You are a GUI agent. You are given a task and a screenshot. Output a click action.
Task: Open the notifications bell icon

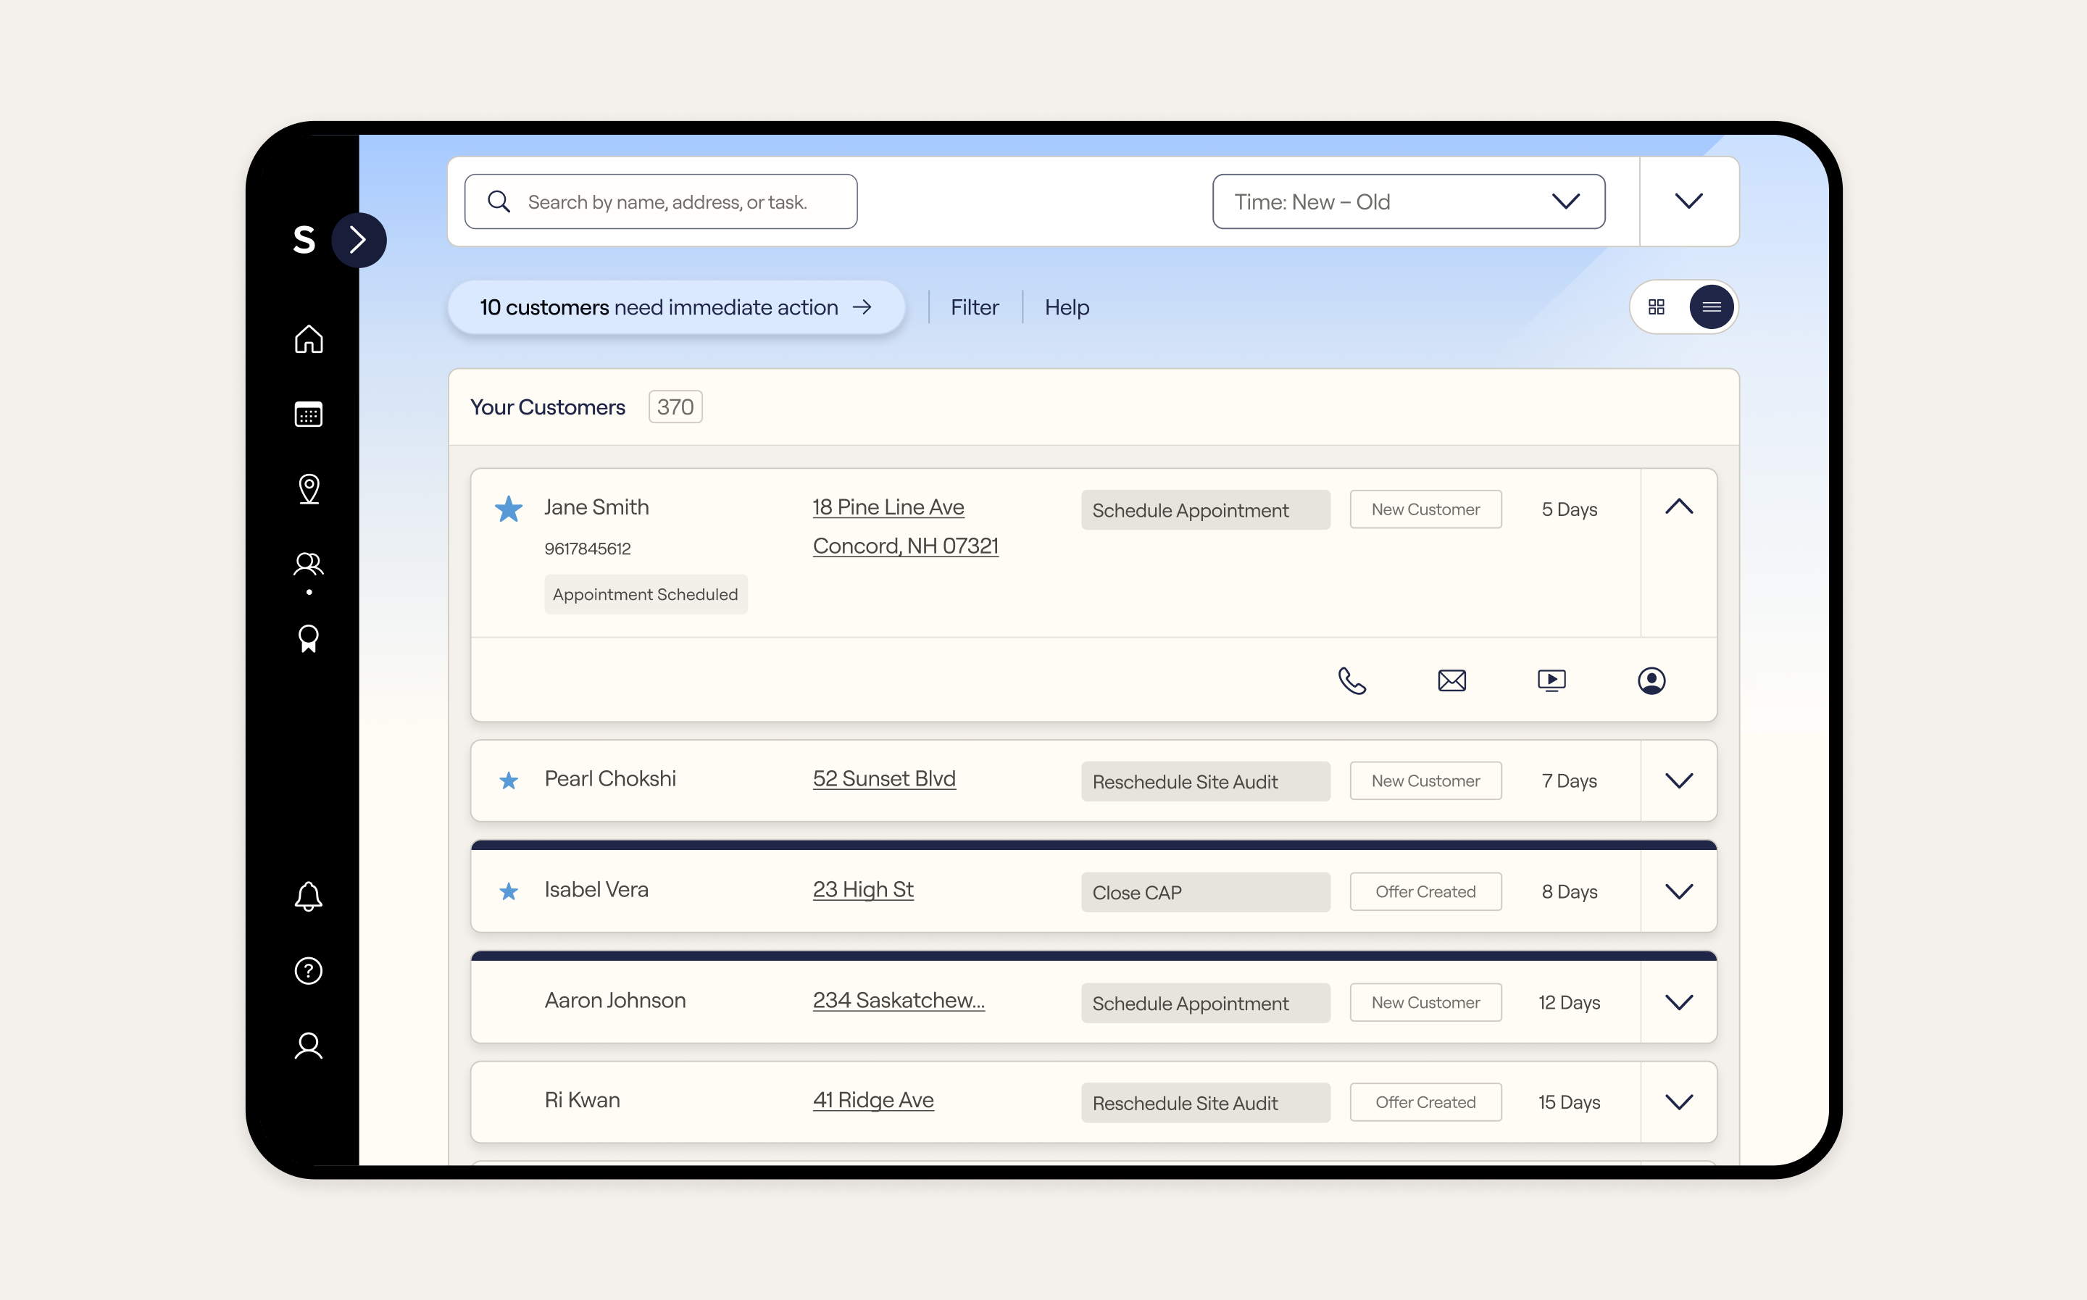(309, 896)
